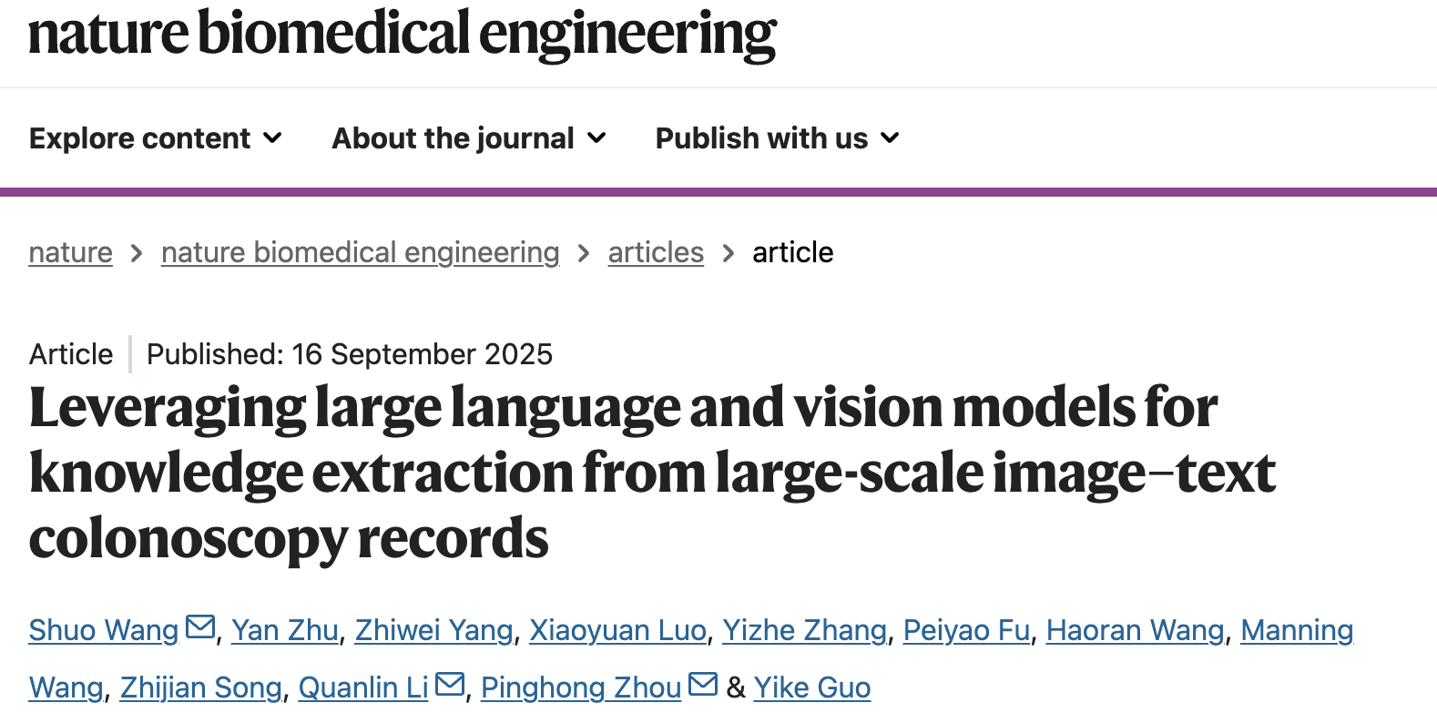Select author Xiaoyuan Luo
Viewport: 1437px width, 723px height.
click(617, 630)
